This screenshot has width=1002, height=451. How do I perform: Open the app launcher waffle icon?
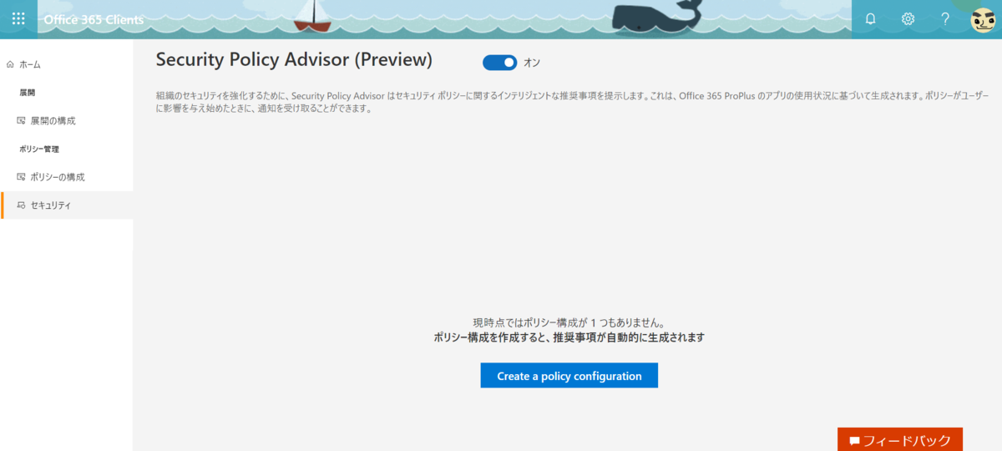[x=18, y=18]
